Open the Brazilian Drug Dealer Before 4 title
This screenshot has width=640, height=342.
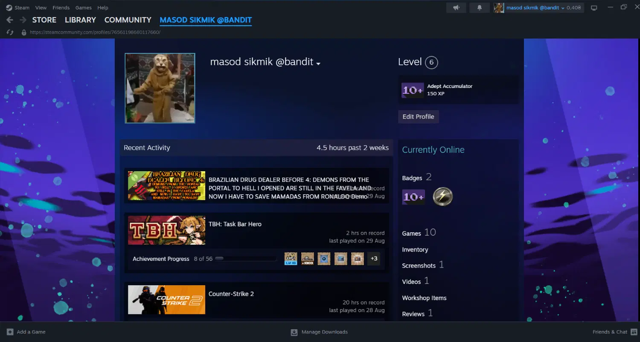pos(290,188)
